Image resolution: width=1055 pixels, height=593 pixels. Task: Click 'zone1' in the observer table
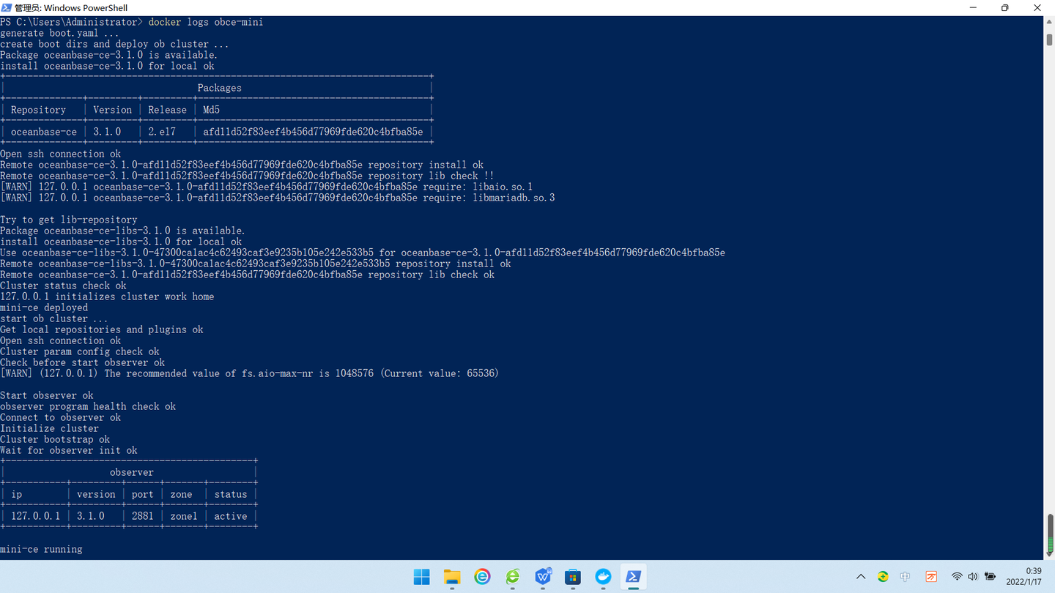pyautogui.click(x=184, y=516)
